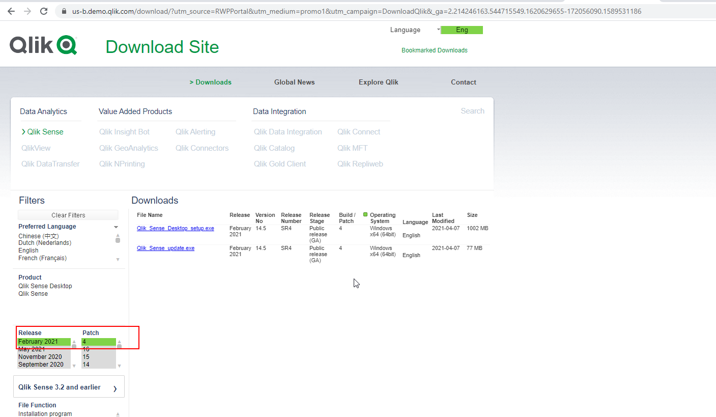This screenshot has height=417, width=716.
Task: Click the padlock icon in the address bar
Action: (x=64, y=11)
